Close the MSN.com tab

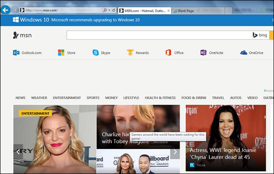point(169,11)
